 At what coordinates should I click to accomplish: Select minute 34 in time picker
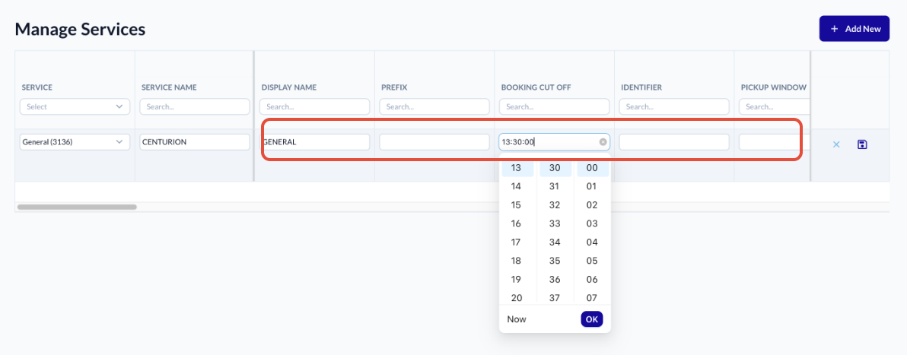click(555, 242)
